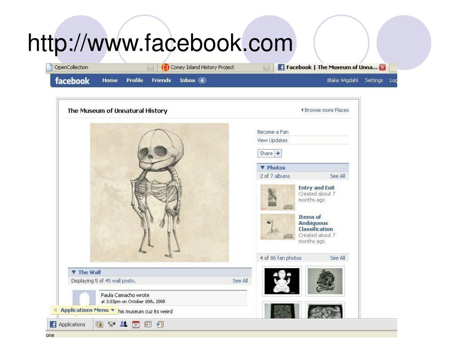Open Profile in the Facebook navigation bar
454x341 pixels.
coord(135,80)
